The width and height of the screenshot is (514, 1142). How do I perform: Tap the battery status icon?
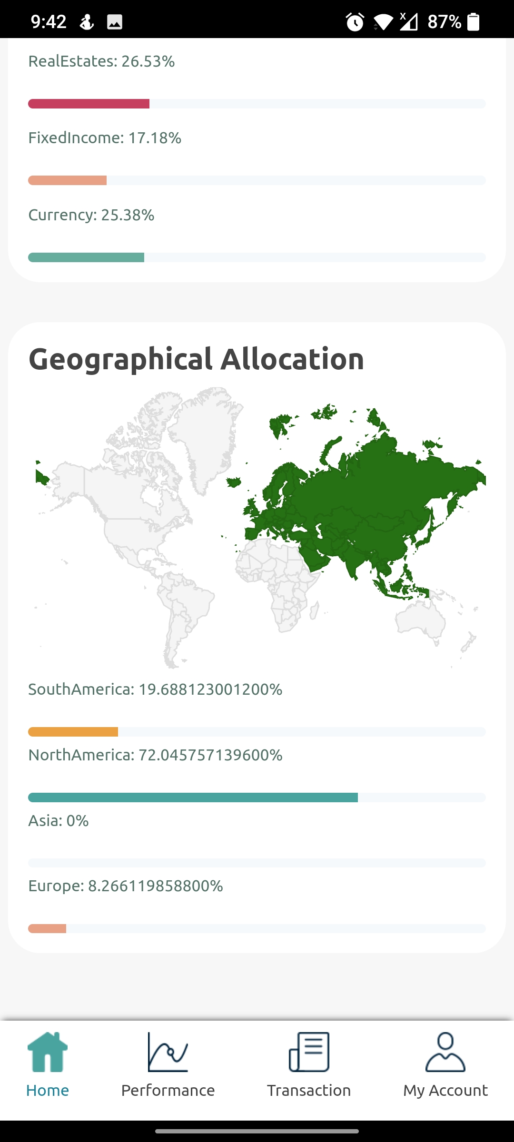473,22
